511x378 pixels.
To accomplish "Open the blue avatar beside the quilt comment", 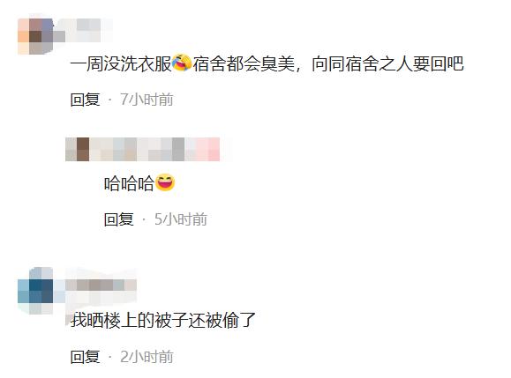I will click(x=35, y=291).
